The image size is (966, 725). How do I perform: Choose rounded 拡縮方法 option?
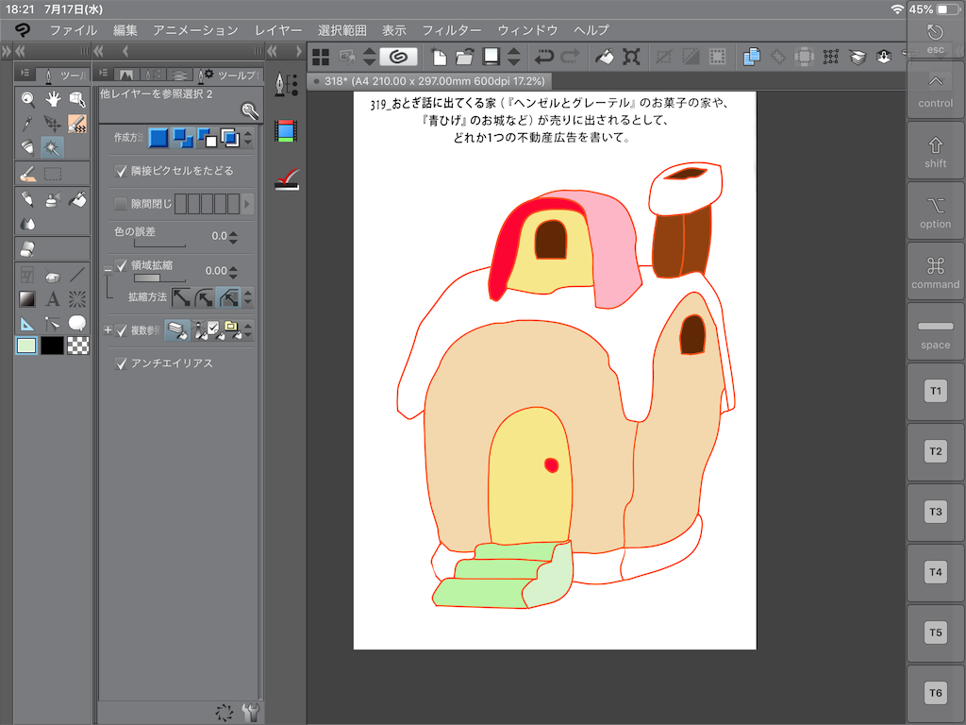click(205, 297)
